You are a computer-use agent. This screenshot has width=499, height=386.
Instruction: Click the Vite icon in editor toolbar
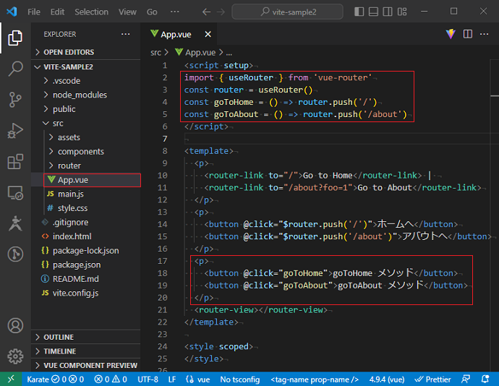tap(451, 34)
